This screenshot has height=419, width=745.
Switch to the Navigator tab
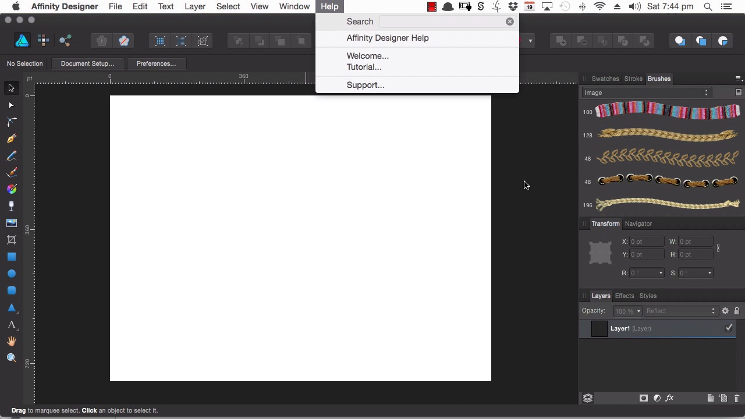pos(638,223)
